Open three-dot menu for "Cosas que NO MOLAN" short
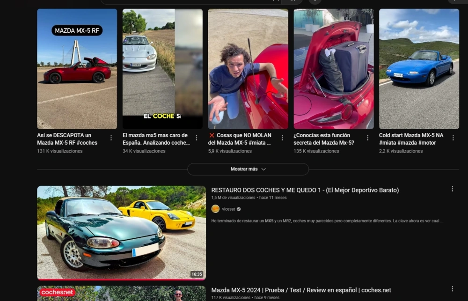Image resolution: width=468 pixels, height=301 pixels. [282, 138]
